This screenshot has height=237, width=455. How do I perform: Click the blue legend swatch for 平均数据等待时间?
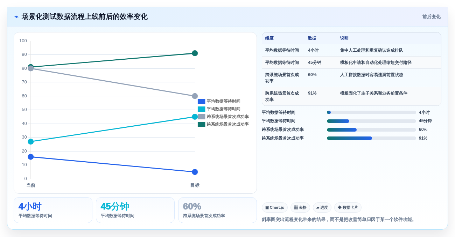[x=202, y=101]
